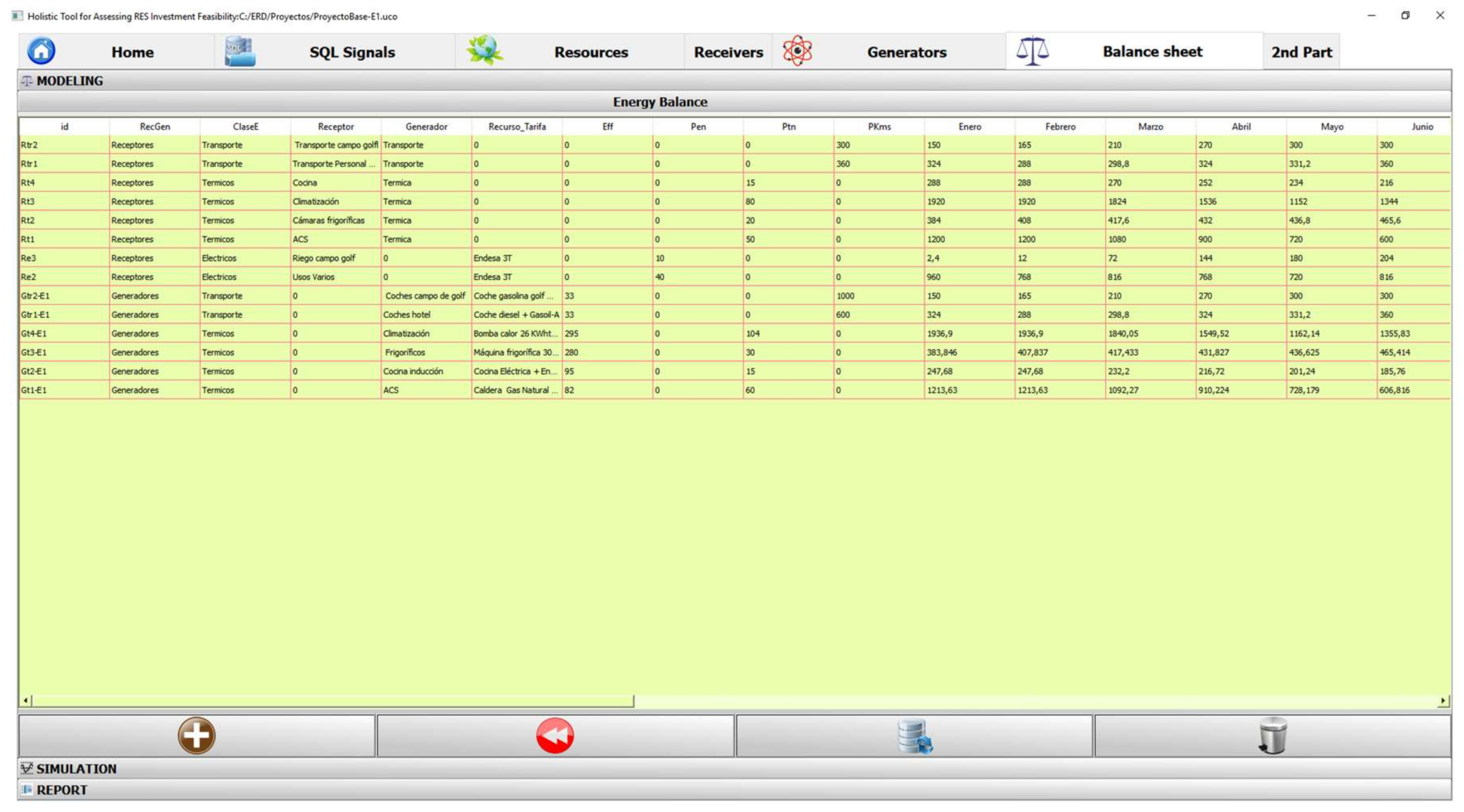Expand the REPORT section
This screenshot has width=1464, height=812.
61,790
